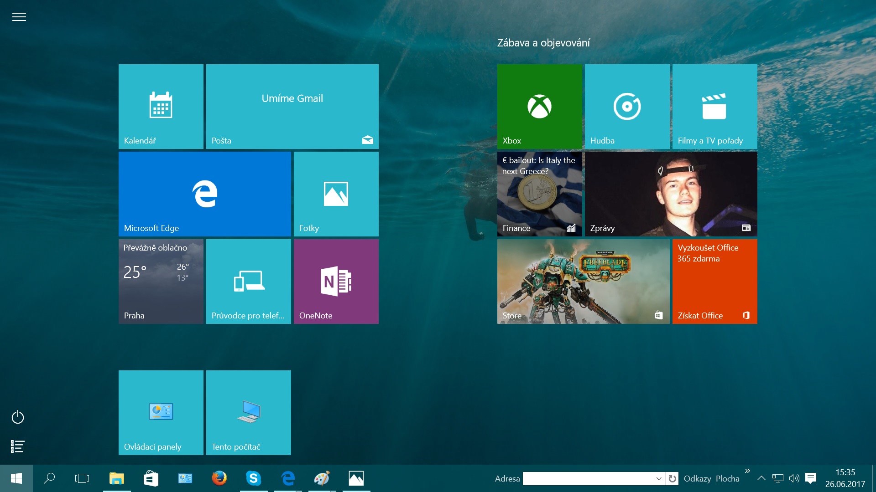Show the all apps list icon
876x492 pixels.
(x=18, y=446)
